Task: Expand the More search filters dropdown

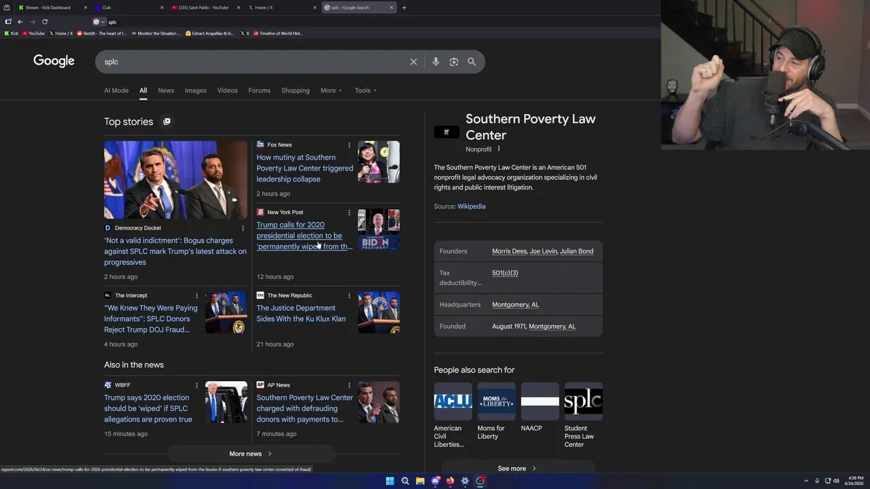Action: pos(331,90)
